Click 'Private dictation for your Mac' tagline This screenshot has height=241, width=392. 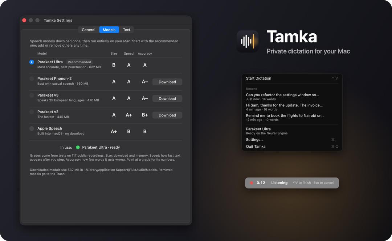308,51
